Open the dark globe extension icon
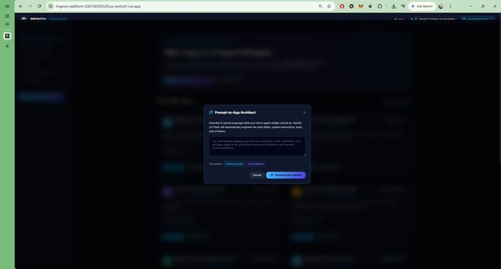Viewport: 501px width, 269px height. pyautogui.click(x=370, y=6)
